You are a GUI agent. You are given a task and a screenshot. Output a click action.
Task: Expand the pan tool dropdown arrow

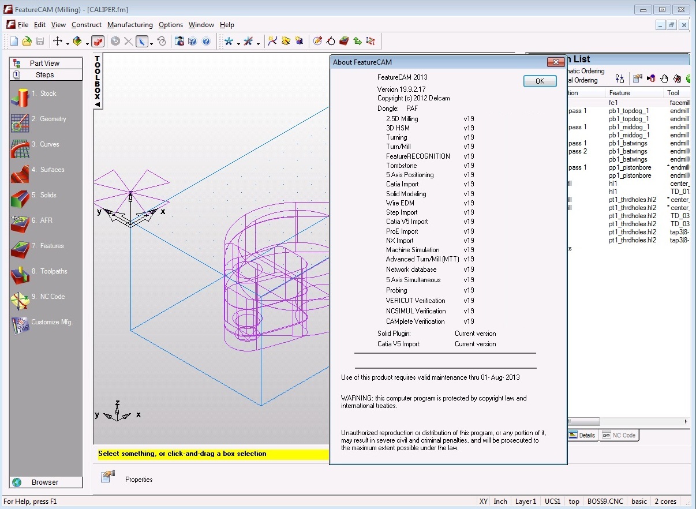68,43
